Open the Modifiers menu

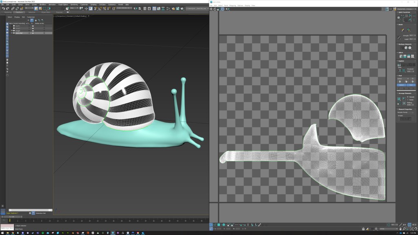[x=42, y=4]
